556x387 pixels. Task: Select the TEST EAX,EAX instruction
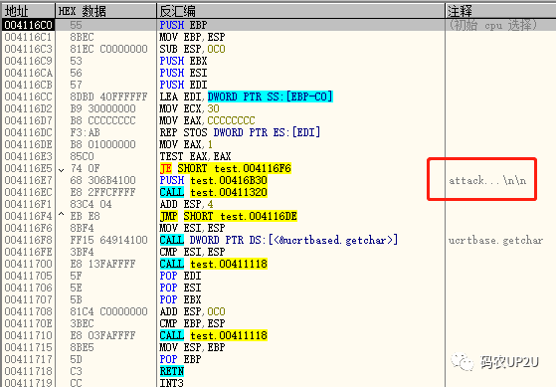(195, 156)
